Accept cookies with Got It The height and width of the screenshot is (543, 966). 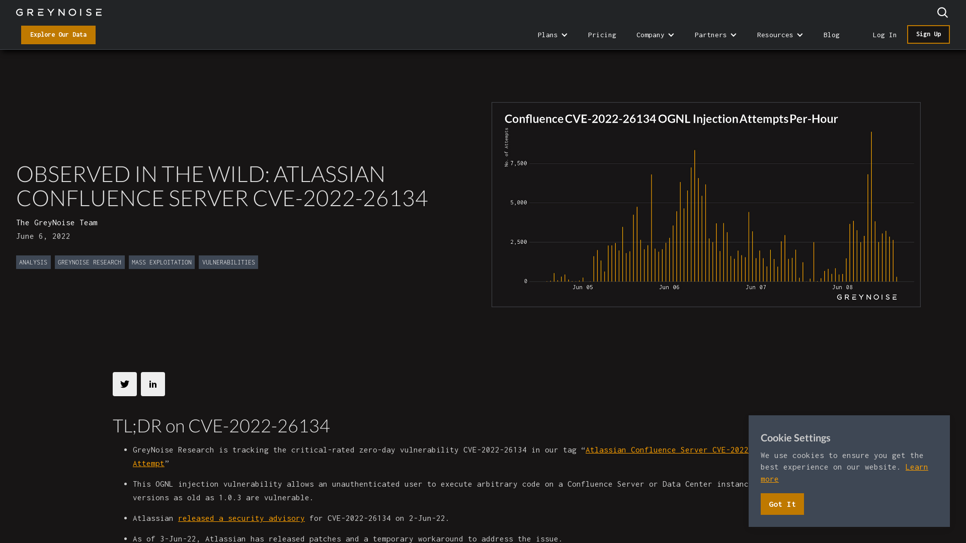point(782,504)
